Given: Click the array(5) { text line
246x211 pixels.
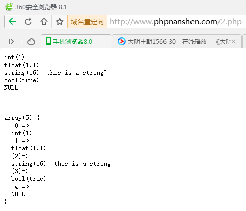Looking at the screenshot, I should (22, 118).
